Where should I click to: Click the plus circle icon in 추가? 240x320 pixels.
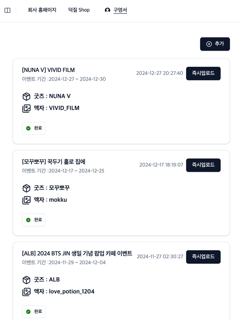209,44
